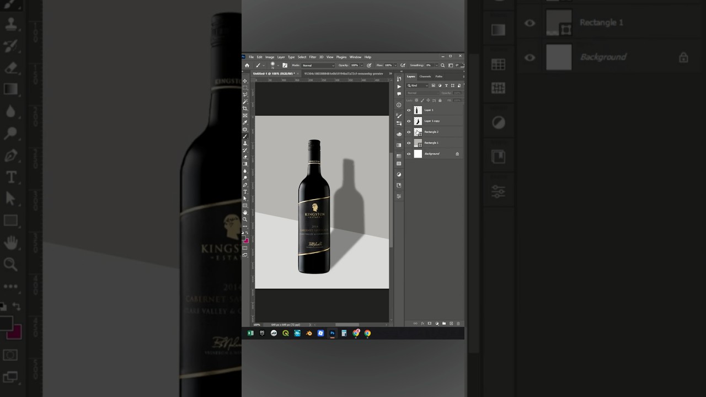Toggle pressure for opacity button

pos(369,65)
